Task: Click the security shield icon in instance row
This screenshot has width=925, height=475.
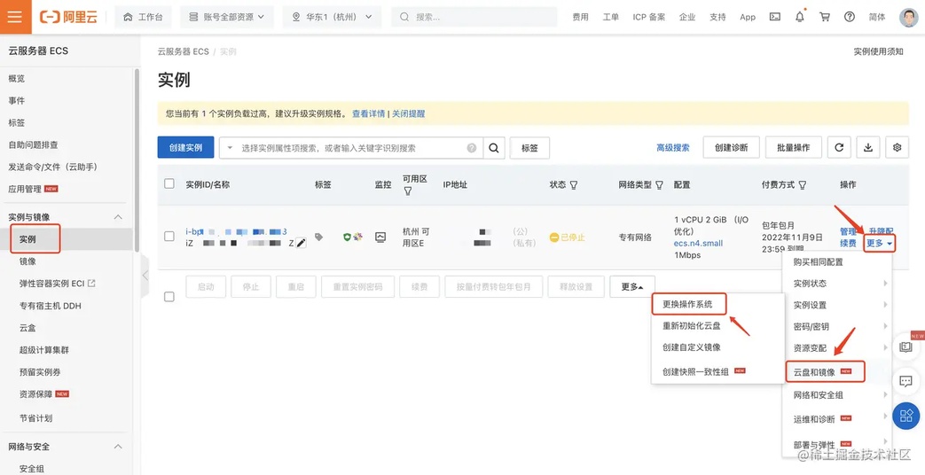Action: [x=348, y=237]
